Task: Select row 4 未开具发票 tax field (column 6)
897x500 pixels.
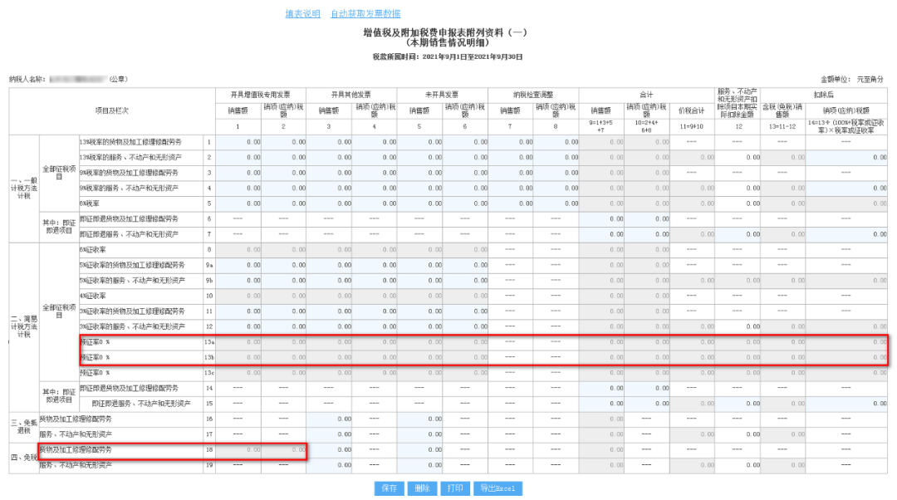Action: tap(465, 189)
